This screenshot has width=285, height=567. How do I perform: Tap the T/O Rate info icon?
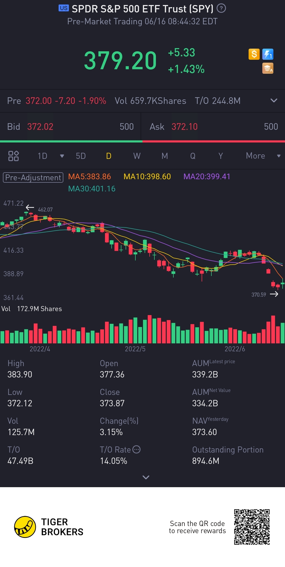click(136, 449)
